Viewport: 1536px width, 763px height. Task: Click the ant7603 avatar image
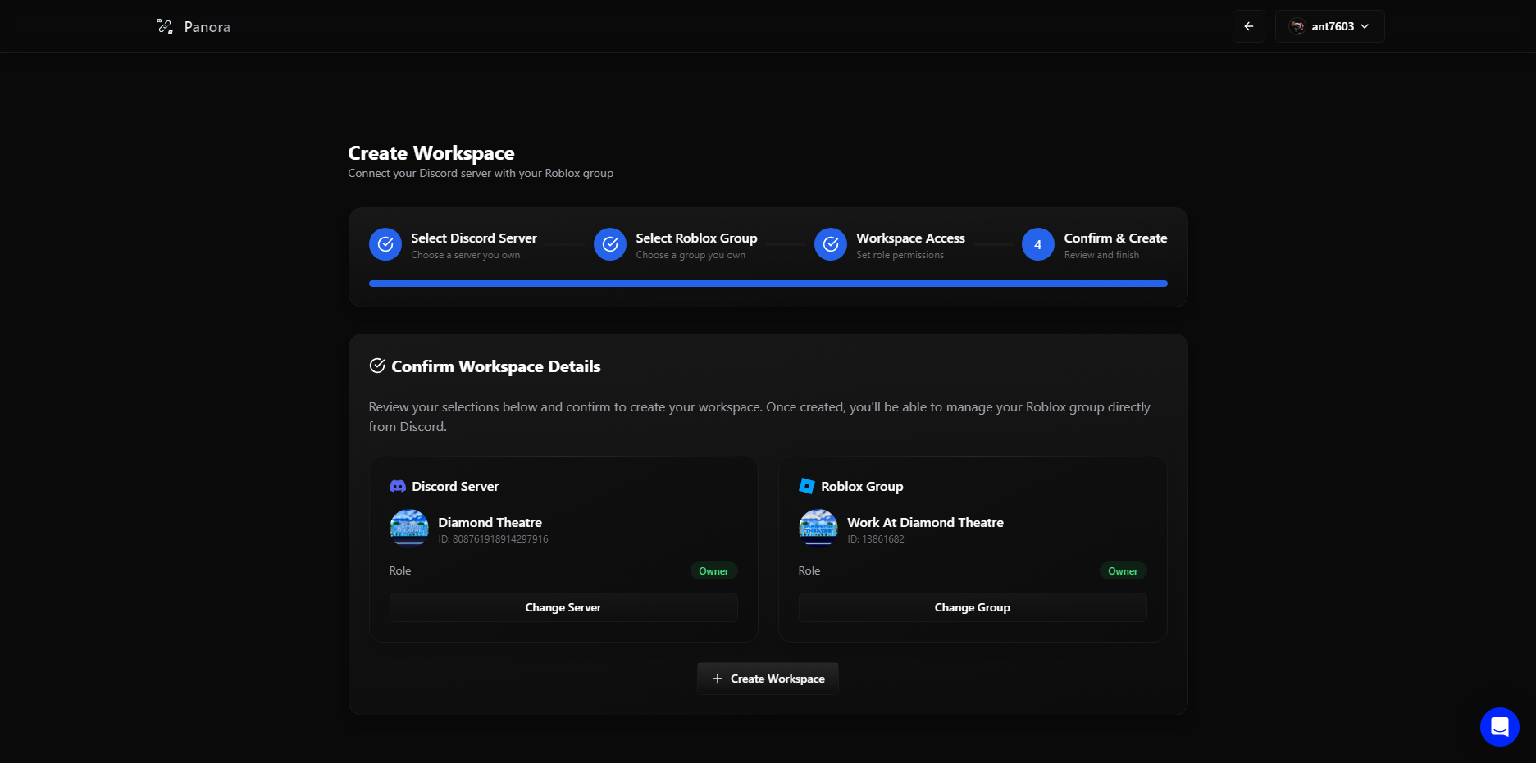click(1297, 26)
